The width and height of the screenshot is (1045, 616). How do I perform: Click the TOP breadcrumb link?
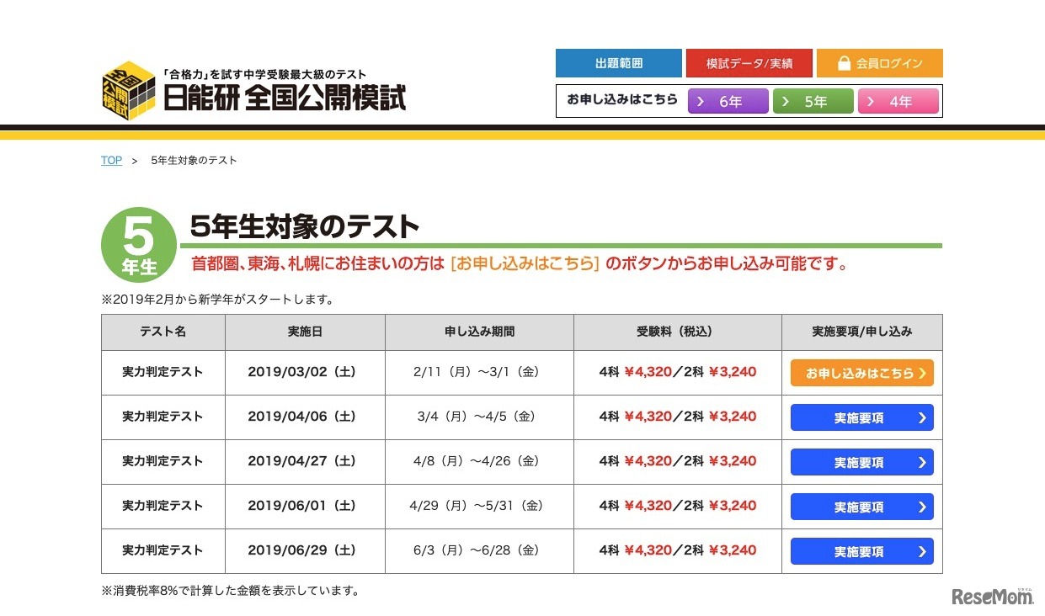coord(110,160)
